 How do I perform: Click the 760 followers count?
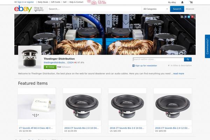click(x=64, y=67)
